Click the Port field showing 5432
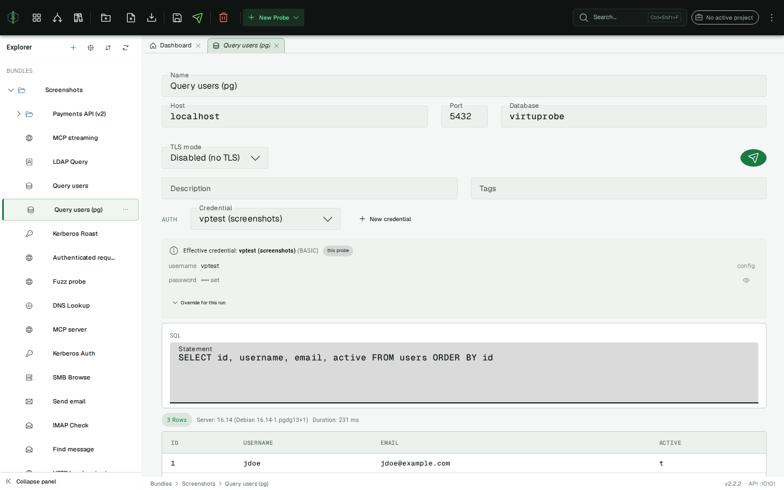Image resolution: width=784 pixels, height=490 pixels. pyautogui.click(x=464, y=117)
